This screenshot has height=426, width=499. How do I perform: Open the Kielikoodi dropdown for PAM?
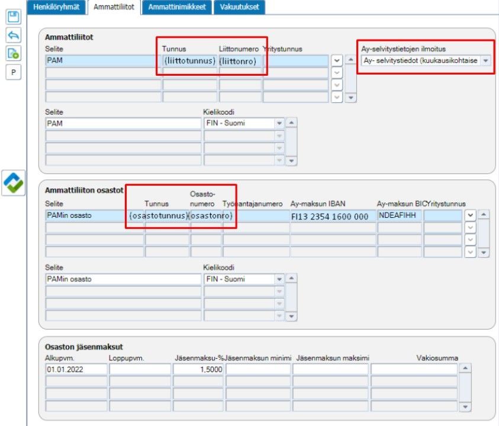pos(279,124)
